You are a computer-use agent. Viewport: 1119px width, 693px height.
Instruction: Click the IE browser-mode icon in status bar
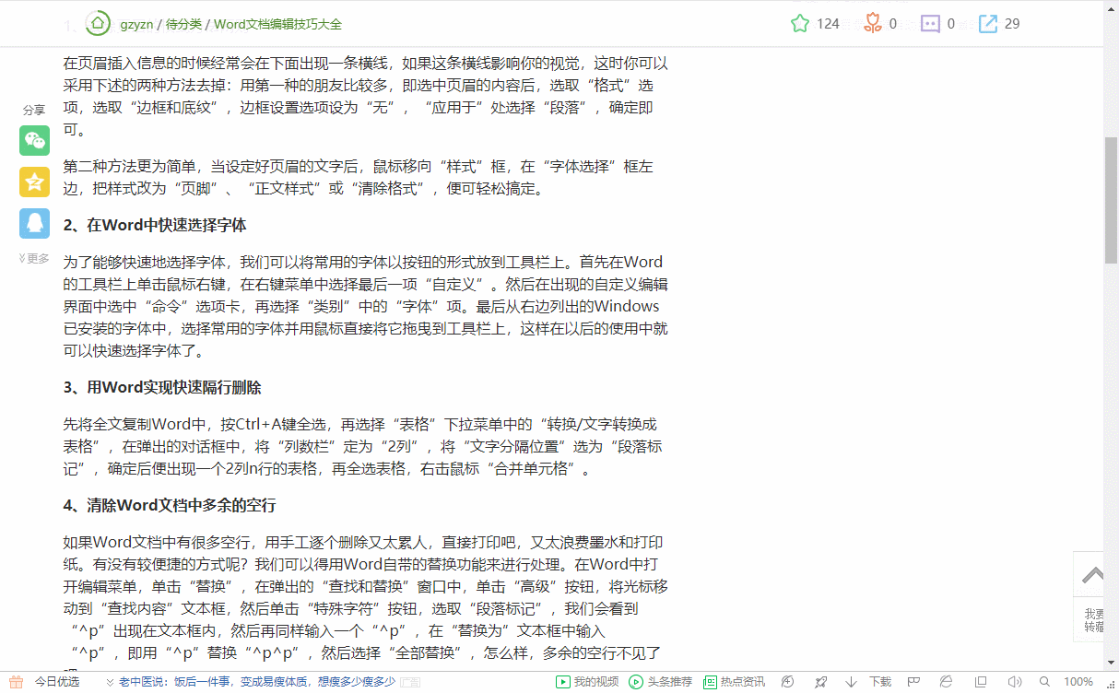pos(947,682)
